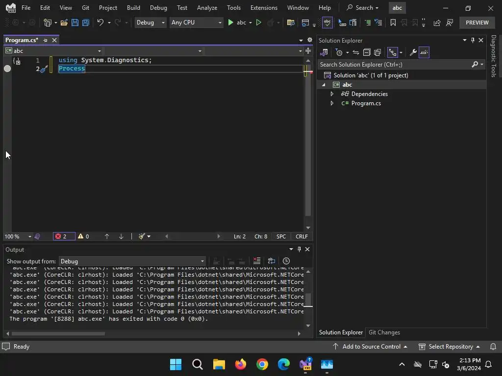Click the editor vertical scrollbar track
Viewport: 502px width, 376px height.
tap(308, 144)
